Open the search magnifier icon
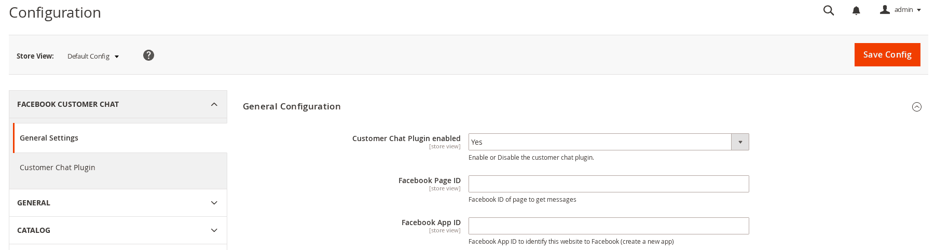 [829, 10]
